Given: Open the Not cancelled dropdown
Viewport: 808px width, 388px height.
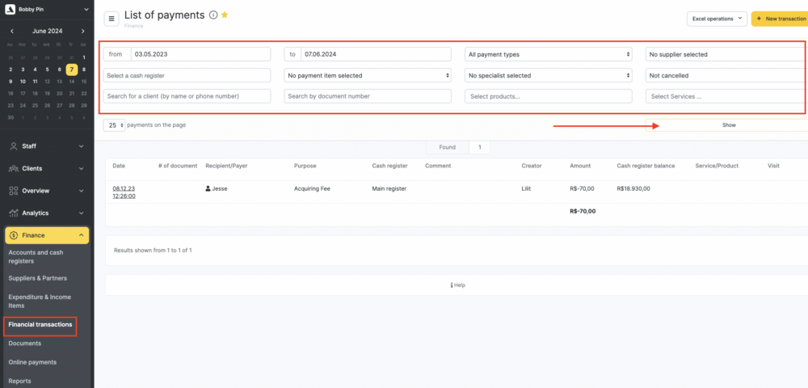Looking at the screenshot, I should pyautogui.click(x=726, y=75).
